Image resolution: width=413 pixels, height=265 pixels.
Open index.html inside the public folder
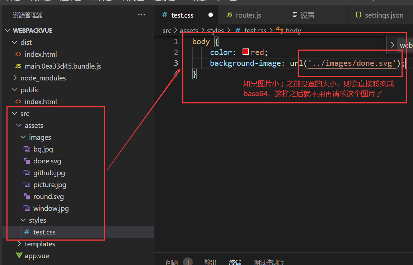(x=41, y=102)
